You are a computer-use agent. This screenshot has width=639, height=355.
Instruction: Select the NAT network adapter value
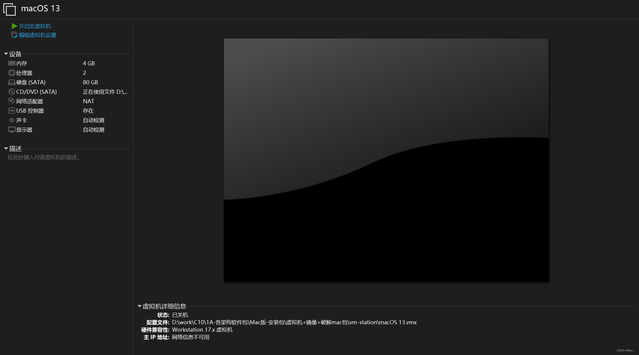click(x=88, y=101)
